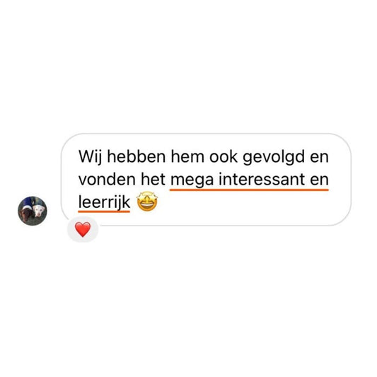Click orange underline beneath 'leerrijk'
This screenshot has height=377, width=377.
[104, 211]
